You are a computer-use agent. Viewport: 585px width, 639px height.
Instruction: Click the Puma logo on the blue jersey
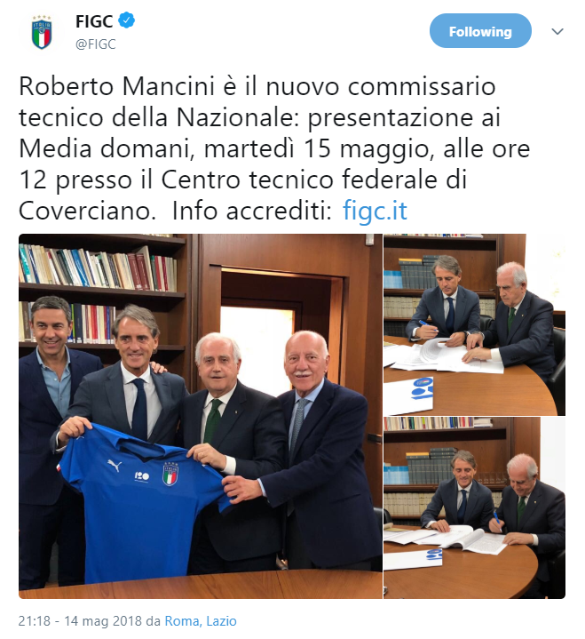point(115,465)
